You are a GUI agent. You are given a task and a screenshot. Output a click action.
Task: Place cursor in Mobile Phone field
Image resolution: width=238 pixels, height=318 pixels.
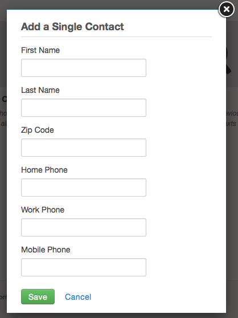tap(84, 267)
